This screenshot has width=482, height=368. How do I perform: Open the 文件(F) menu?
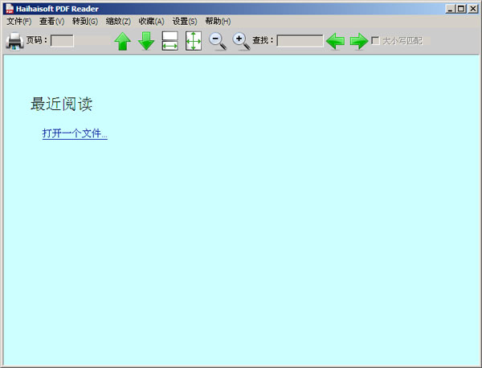pyautogui.click(x=19, y=21)
